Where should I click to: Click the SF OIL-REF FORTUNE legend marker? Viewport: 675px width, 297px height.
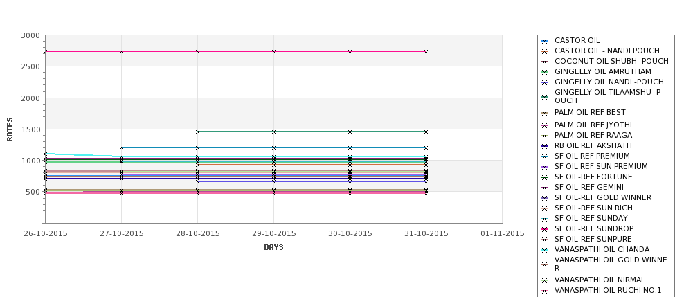(544, 177)
